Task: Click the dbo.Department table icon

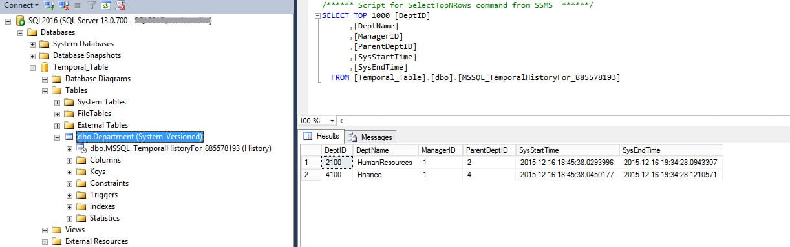Action: (x=69, y=137)
